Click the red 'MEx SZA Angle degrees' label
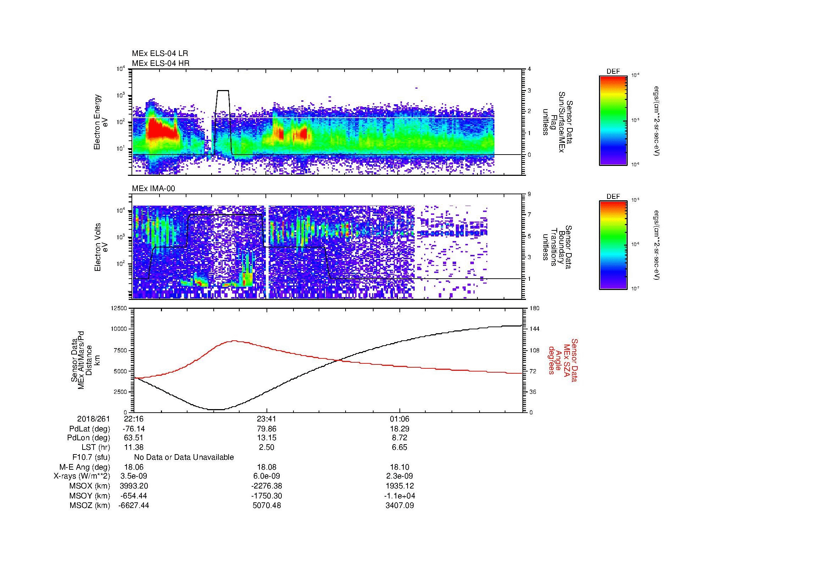829x586 pixels. coord(563,360)
